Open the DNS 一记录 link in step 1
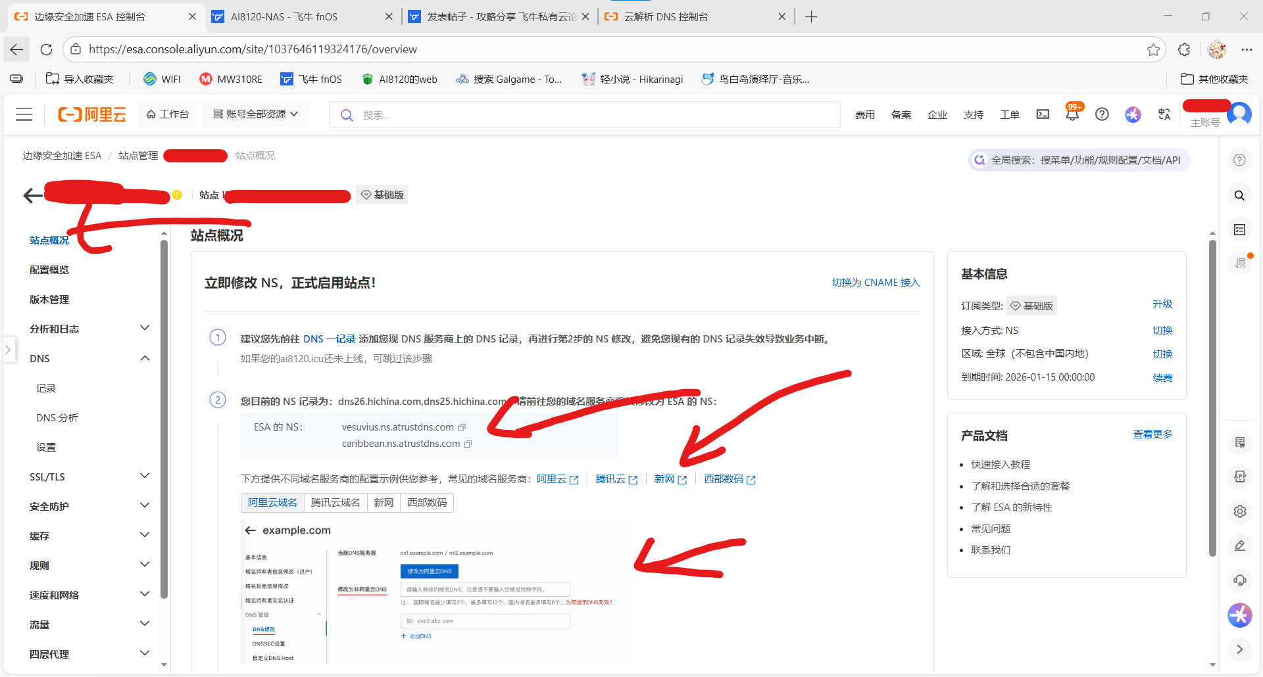Screen dimensions: 1263x677 329,339
